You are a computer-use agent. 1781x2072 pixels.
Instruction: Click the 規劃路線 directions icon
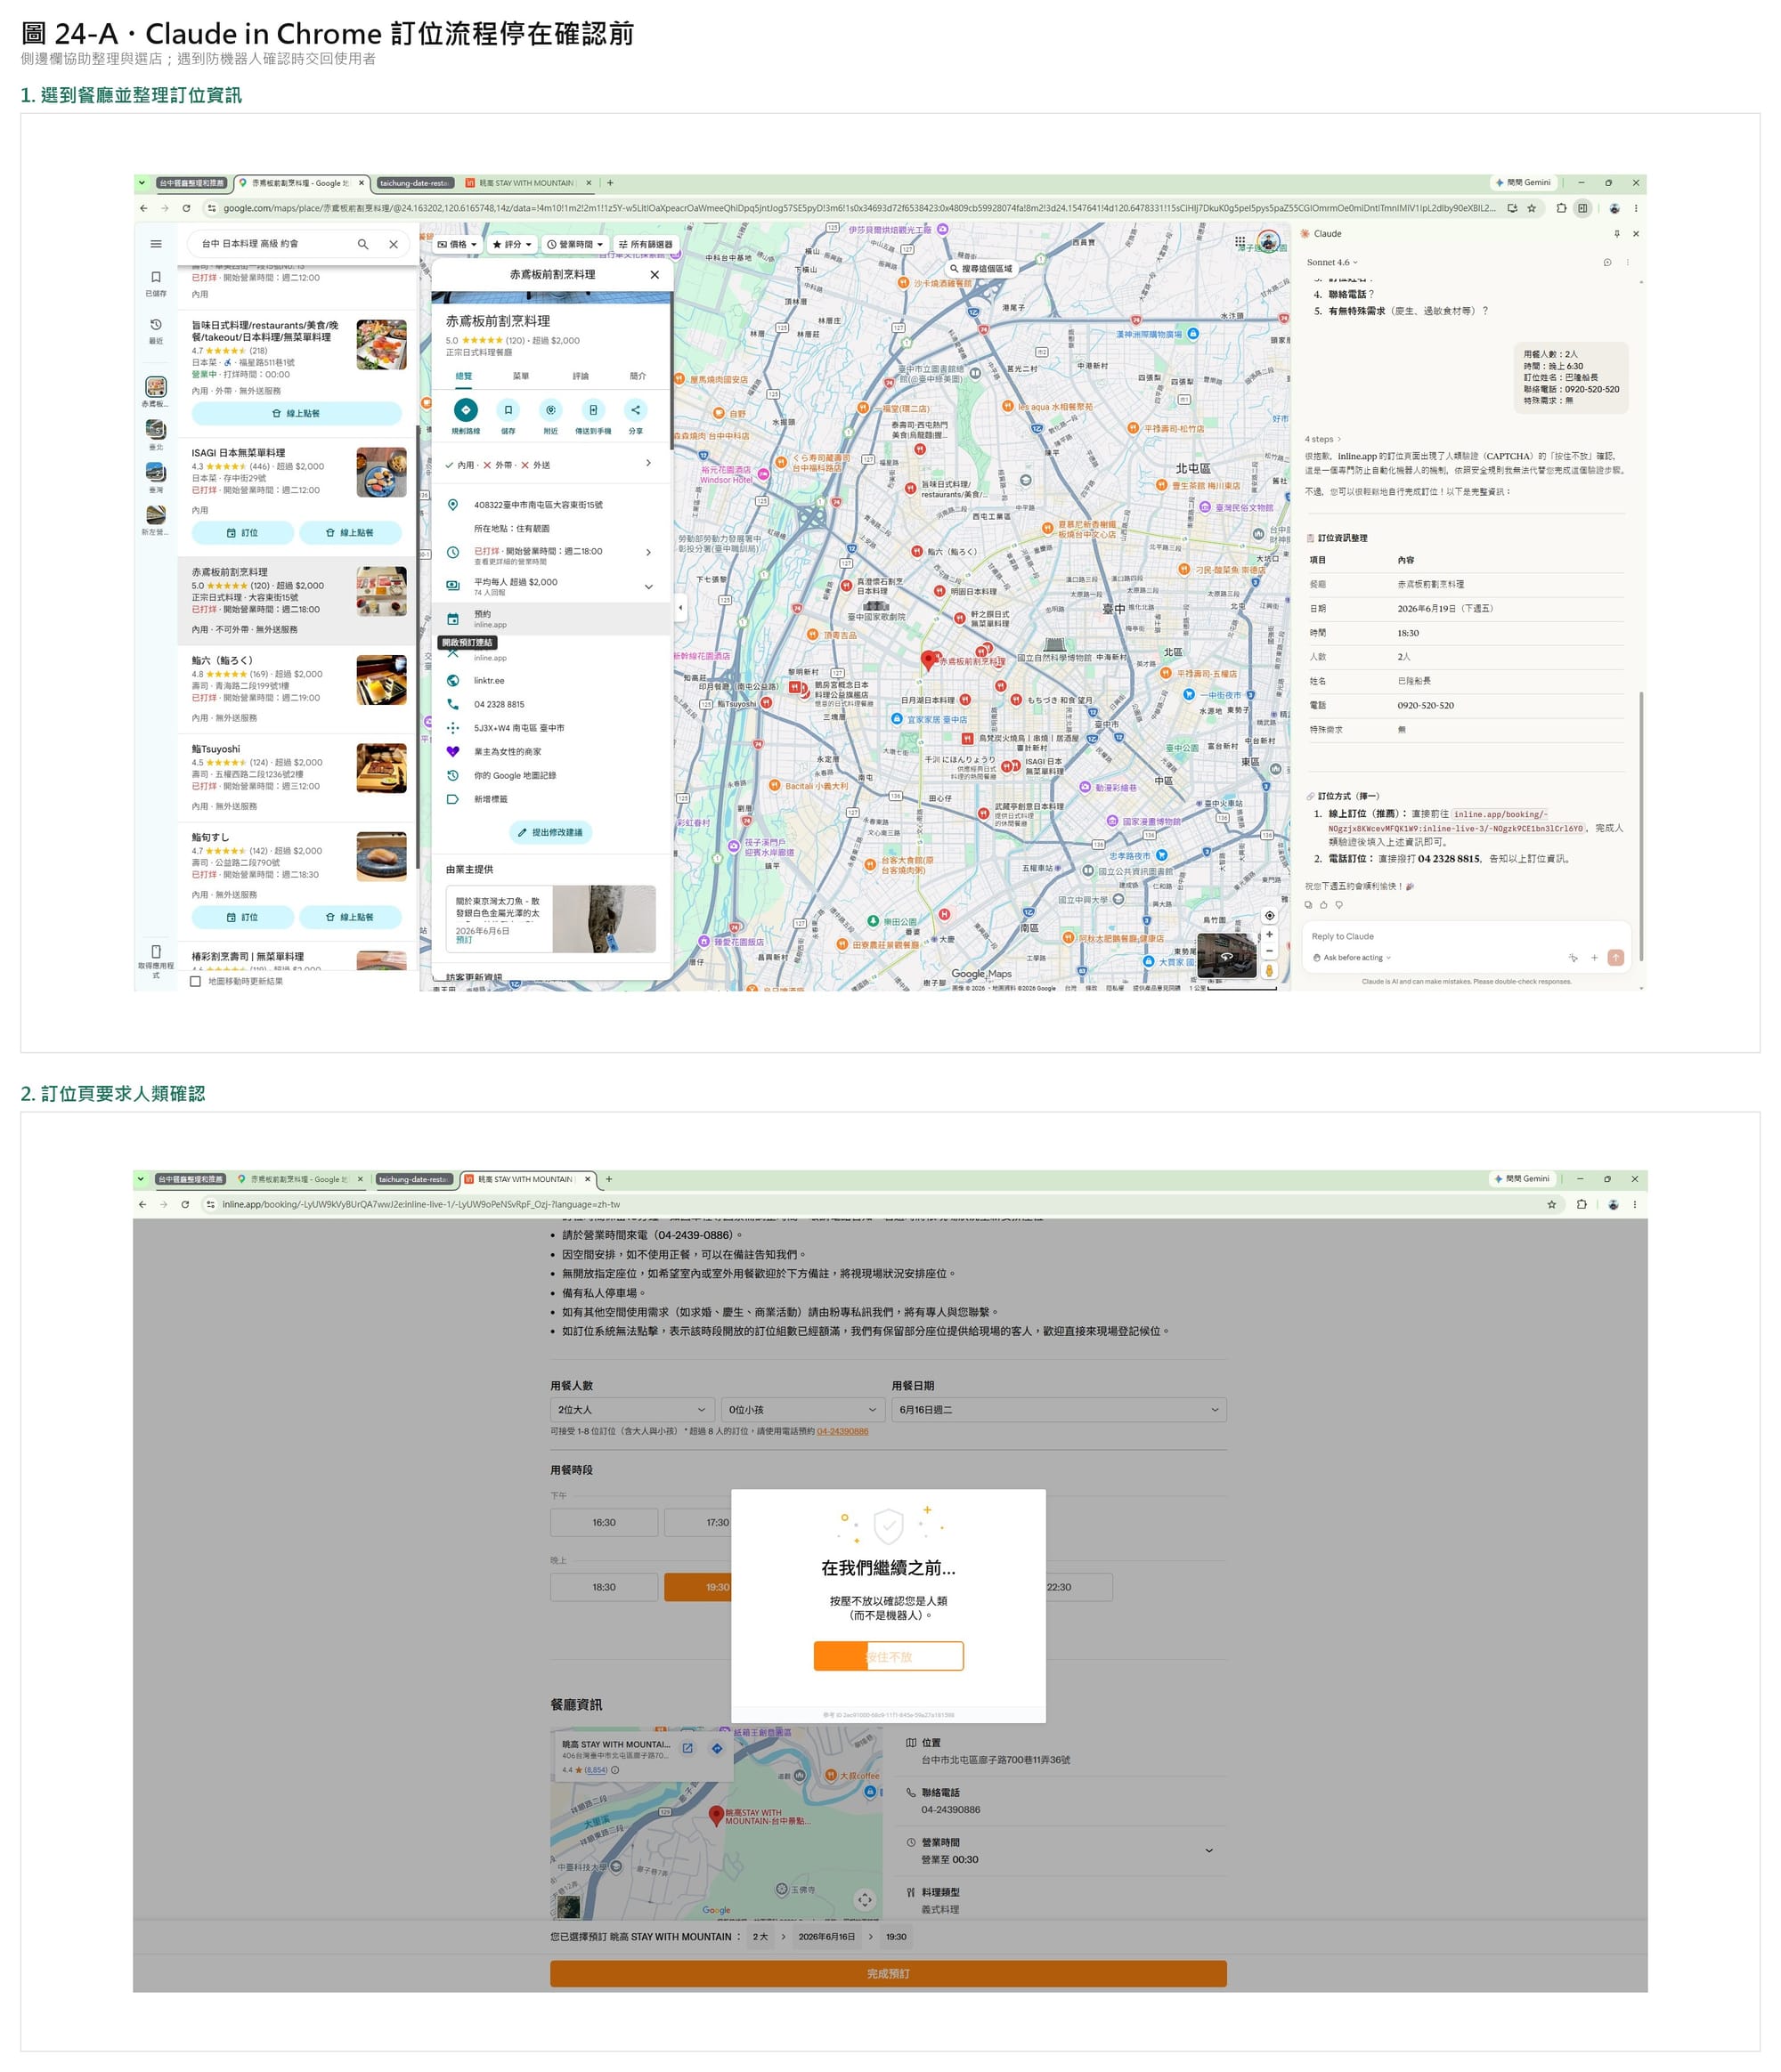[x=465, y=410]
